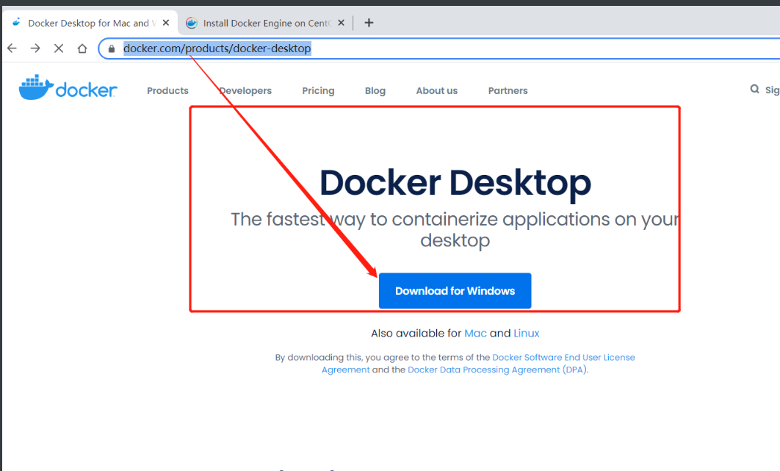Go to the browser home page
The width and height of the screenshot is (780, 471).
(x=82, y=48)
